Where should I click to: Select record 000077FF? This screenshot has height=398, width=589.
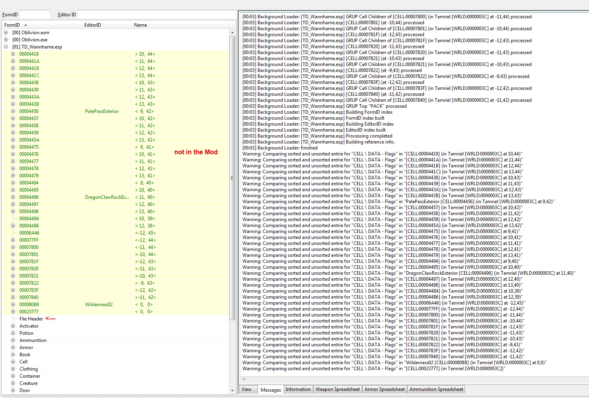point(115,240)
